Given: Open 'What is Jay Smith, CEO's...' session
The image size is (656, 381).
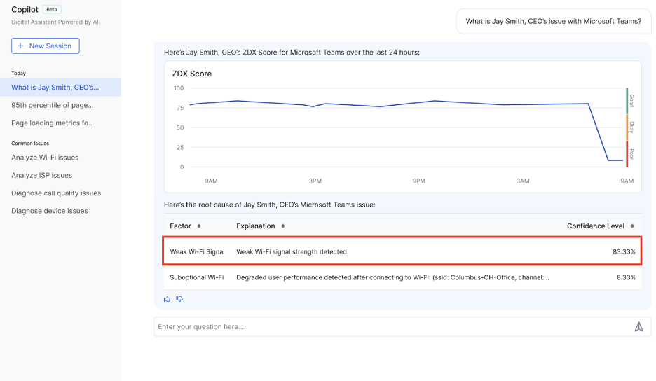Looking at the screenshot, I should click(55, 88).
